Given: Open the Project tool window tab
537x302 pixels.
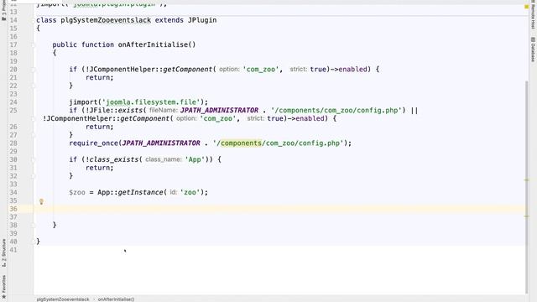Looking at the screenshot, I should 3,10.
